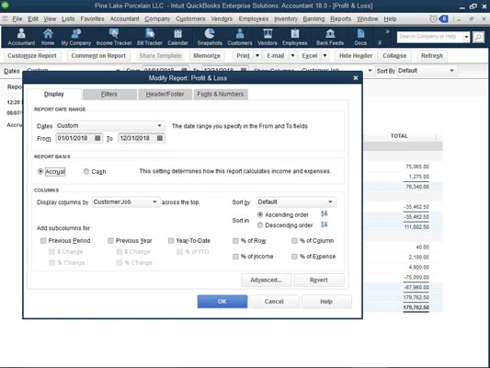
Task: Open the Sort by Default dropdown
Action: pyautogui.click(x=296, y=202)
